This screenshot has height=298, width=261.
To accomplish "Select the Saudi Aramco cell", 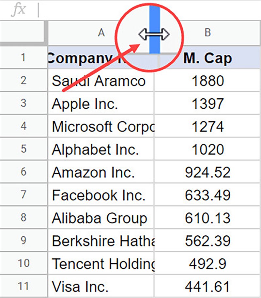I will [101, 81].
